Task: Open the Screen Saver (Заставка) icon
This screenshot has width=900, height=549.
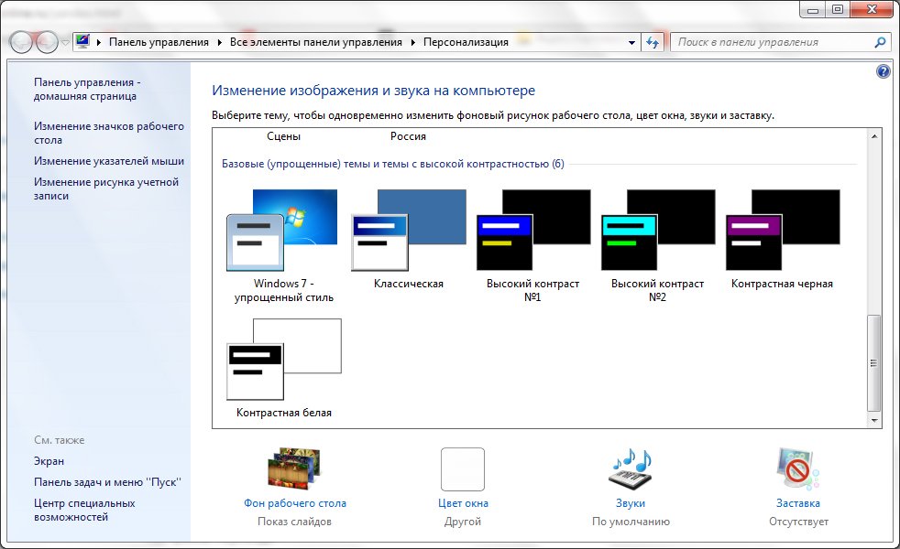Action: click(x=797, y=469)
